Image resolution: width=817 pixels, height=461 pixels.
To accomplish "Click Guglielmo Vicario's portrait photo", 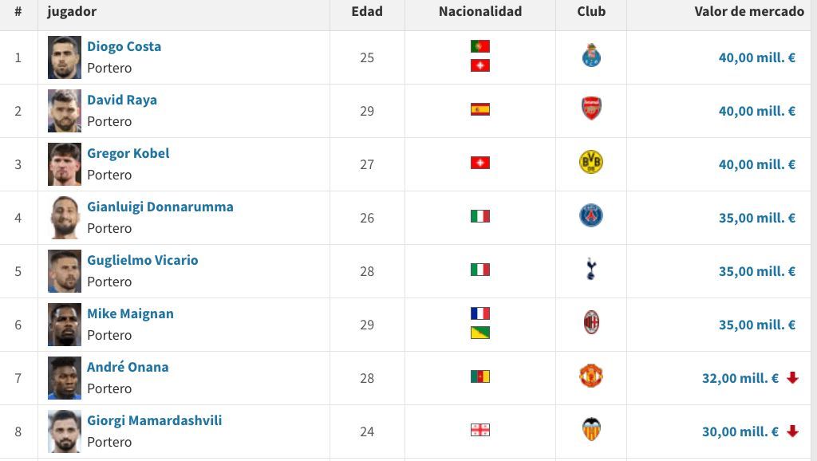I will coord(65,270).
